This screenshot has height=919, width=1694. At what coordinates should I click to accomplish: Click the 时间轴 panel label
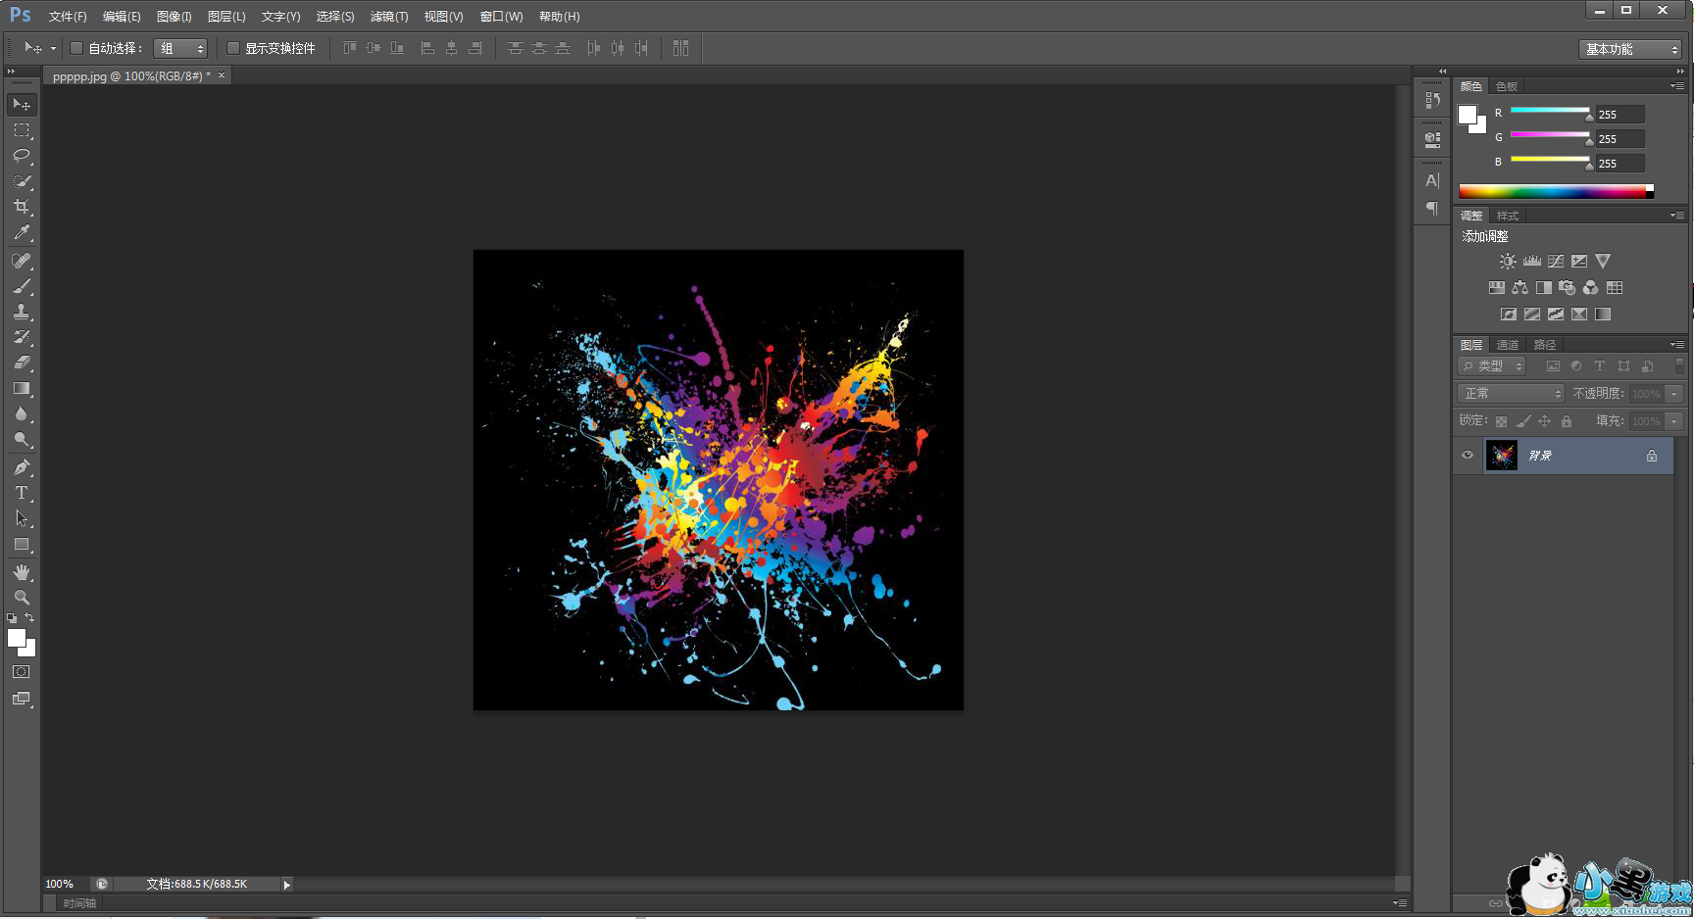click(79, 903)
